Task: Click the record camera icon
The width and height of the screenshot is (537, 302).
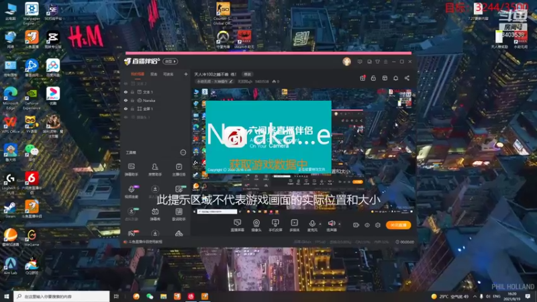Action: [x=356, y=225]
